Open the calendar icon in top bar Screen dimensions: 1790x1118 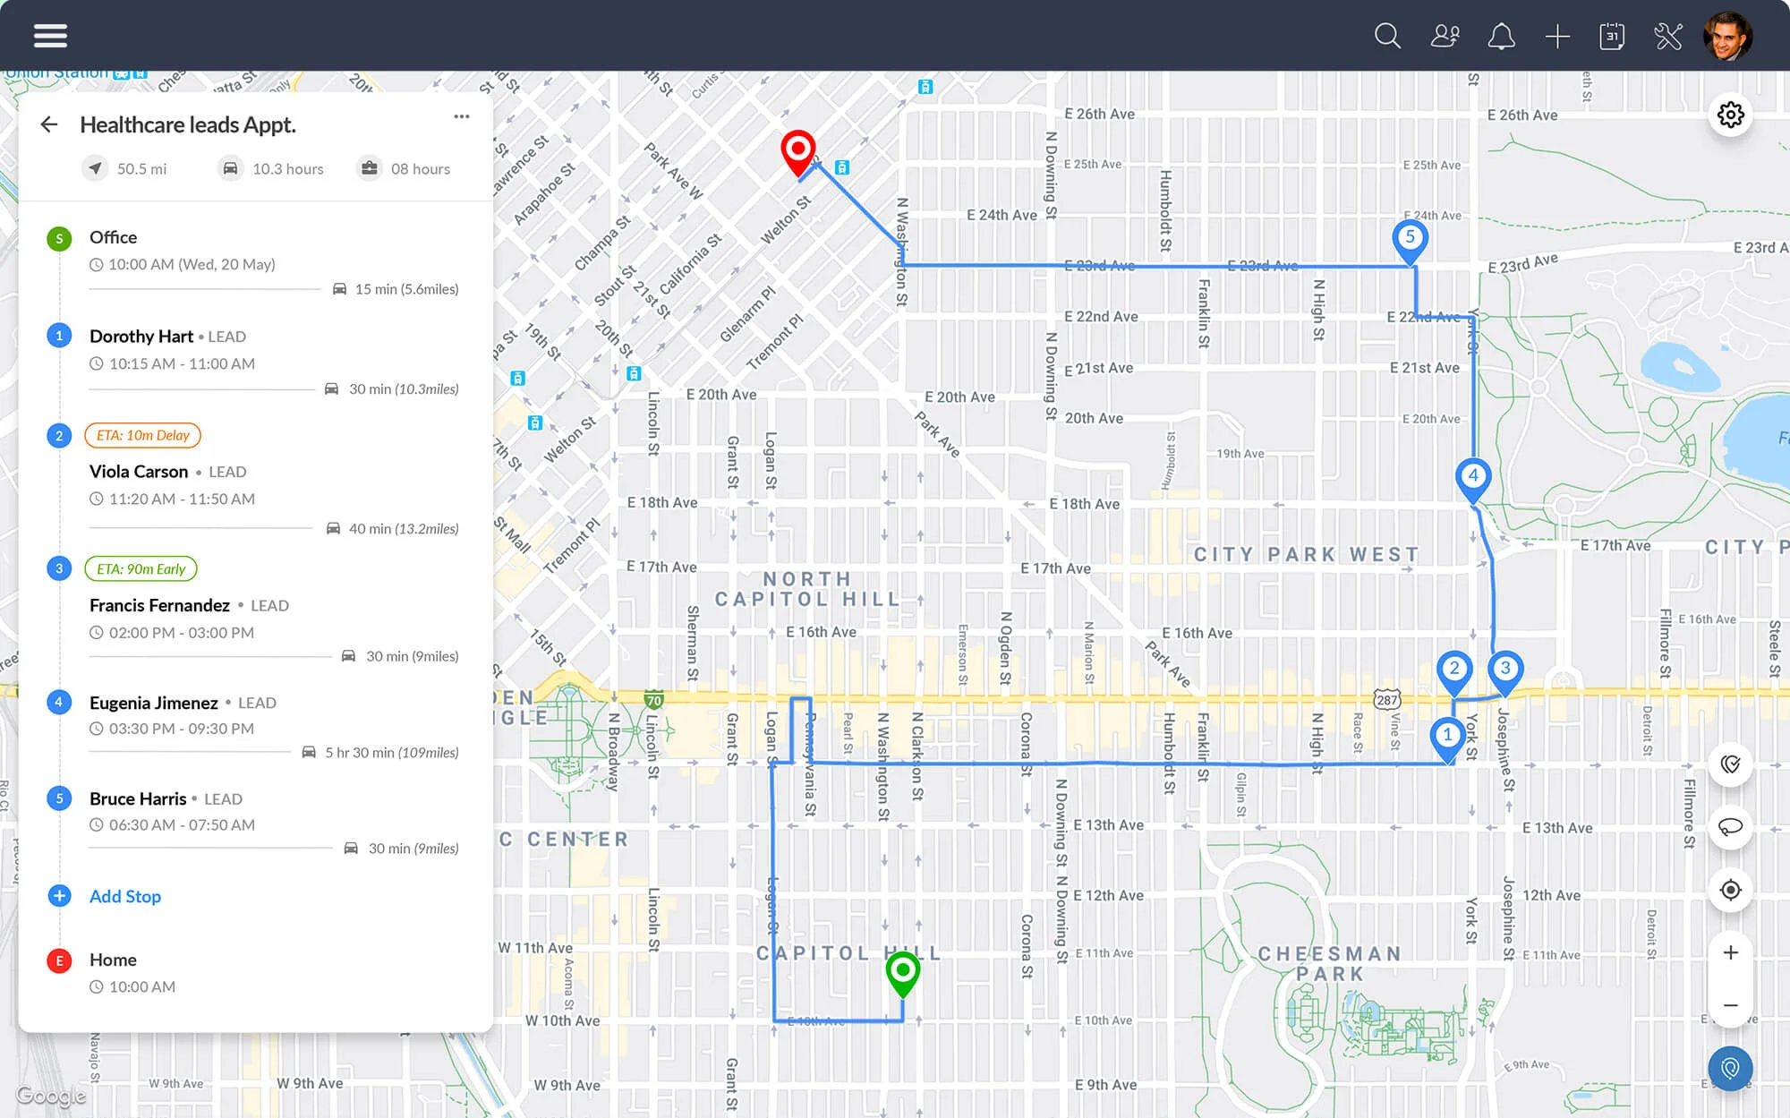click(1612, 36)
